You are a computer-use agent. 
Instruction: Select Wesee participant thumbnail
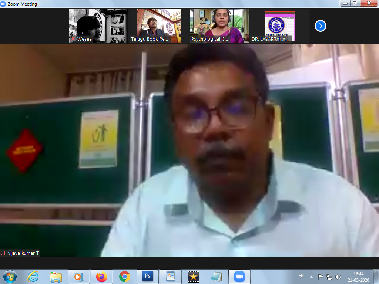pyautogui.click(x=98, y=26)
